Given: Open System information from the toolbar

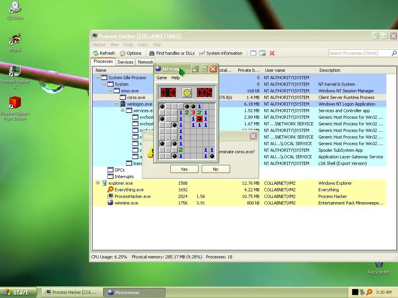Looking at the screenshot, I should coord(221,53).
